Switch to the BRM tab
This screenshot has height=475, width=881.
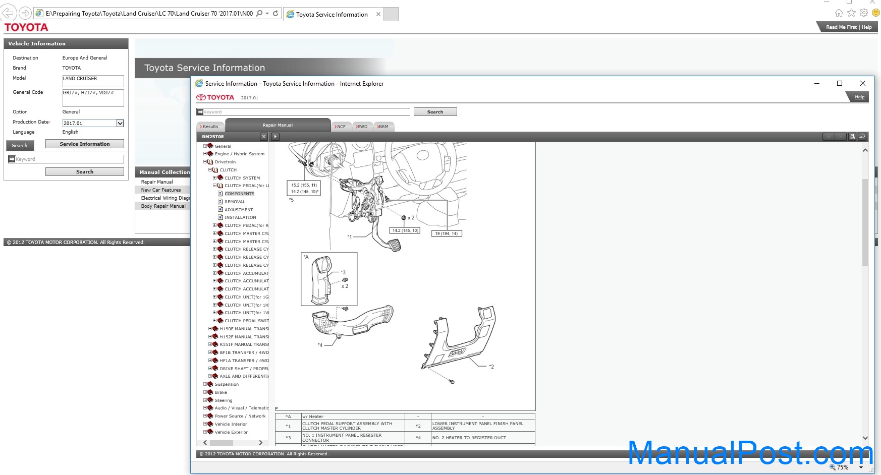tap(384, 127)
